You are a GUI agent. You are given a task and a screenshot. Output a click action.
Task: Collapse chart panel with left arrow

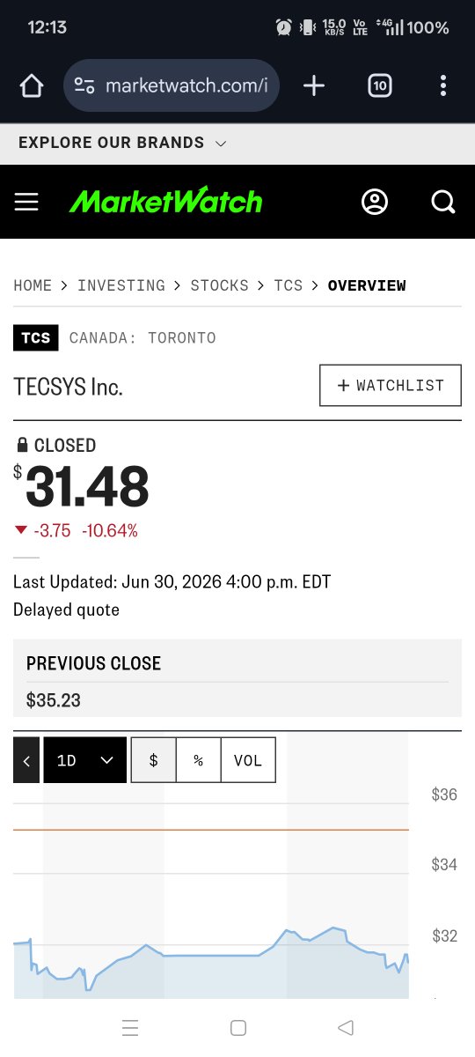click(26, 760)
